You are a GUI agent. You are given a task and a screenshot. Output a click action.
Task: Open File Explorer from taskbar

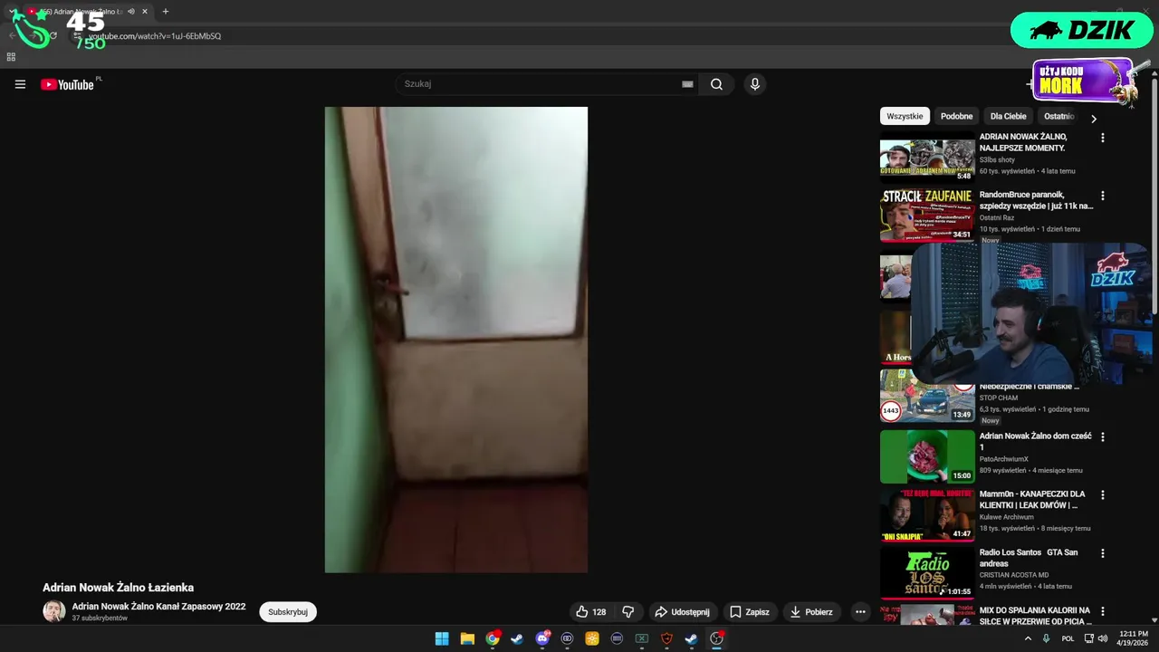[467, 638]
